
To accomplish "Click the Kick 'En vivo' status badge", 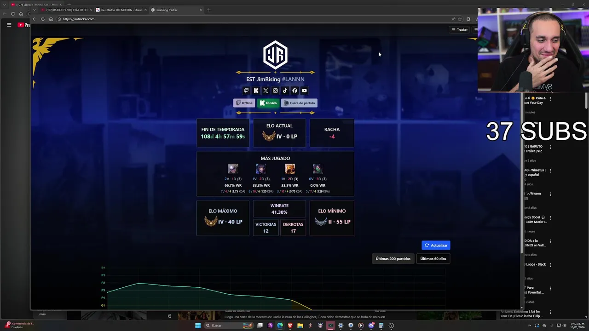I will (x=268, y=103).
